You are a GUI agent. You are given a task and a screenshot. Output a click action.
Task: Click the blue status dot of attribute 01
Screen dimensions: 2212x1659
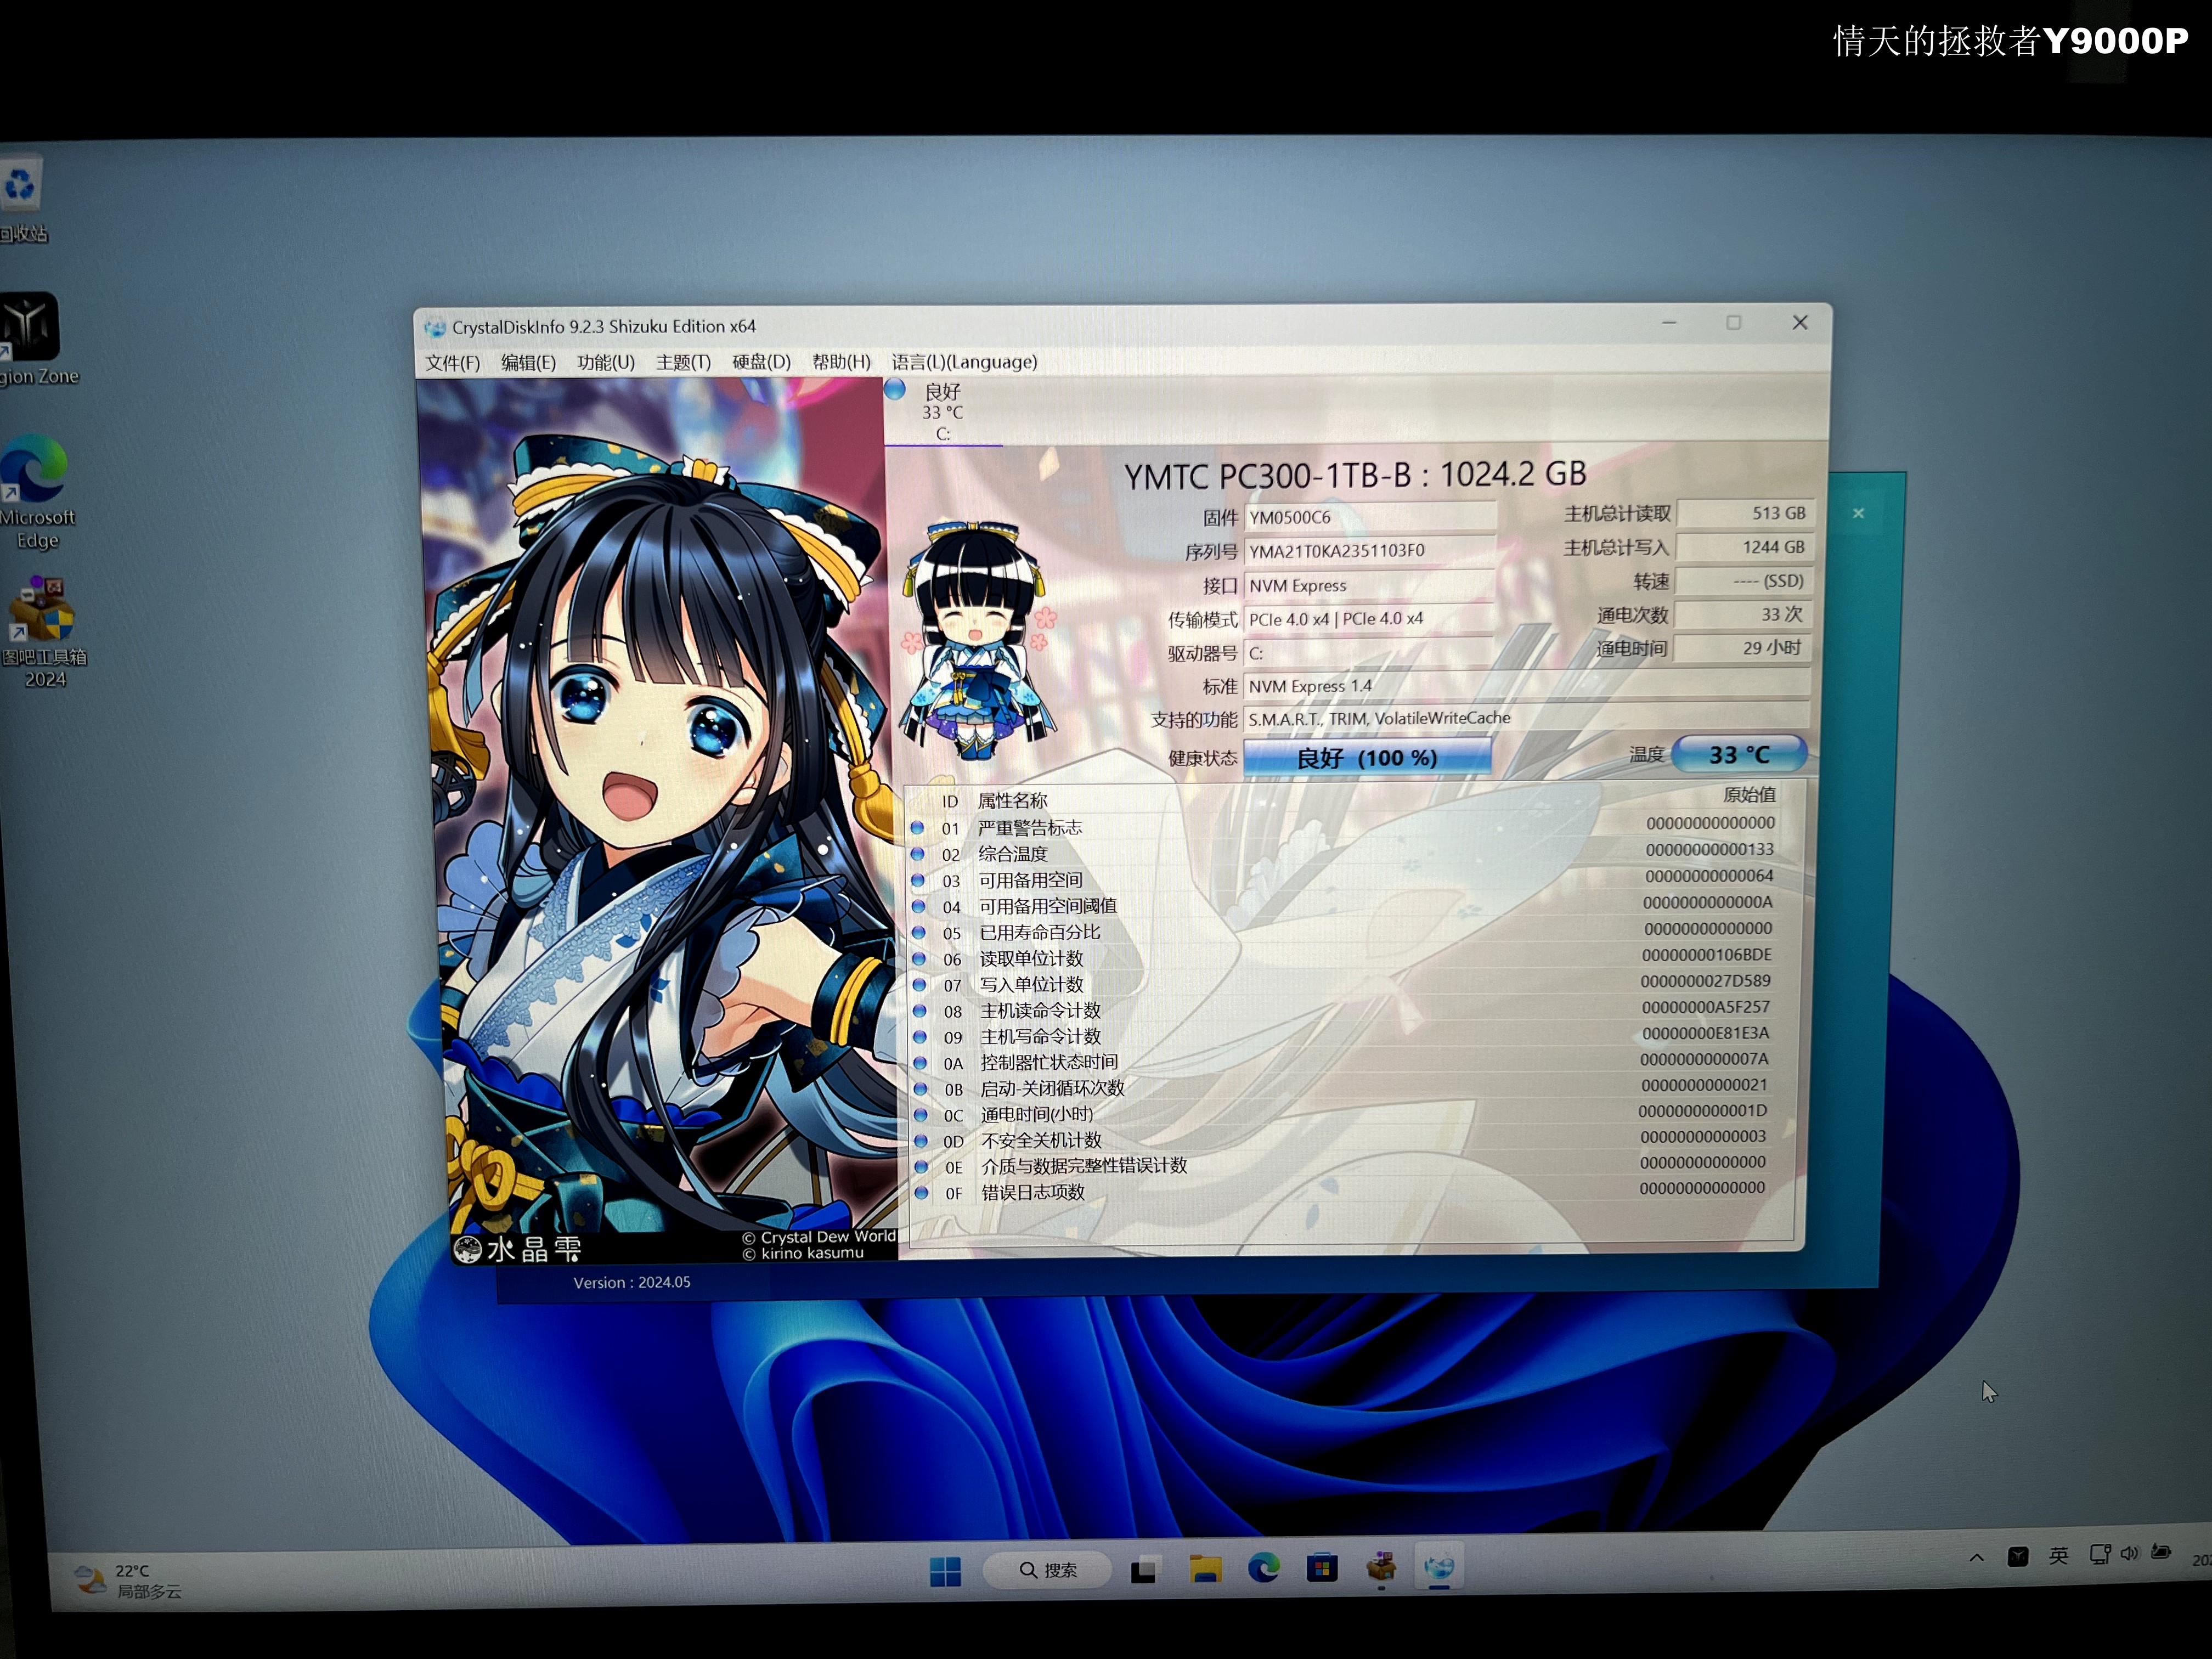pyautogui.click(x=917, y=828)
